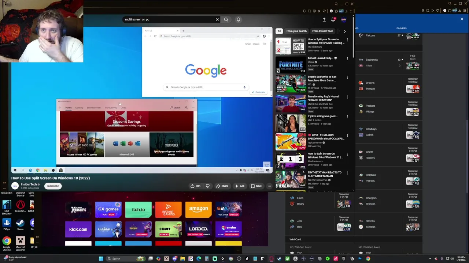This screenshot has width=469, height=263.
Task: Clear the YouTube search box text
Action: coord(217,19)
